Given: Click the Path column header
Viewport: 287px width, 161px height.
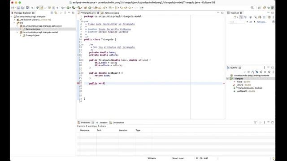Looking at the screenshot, I should (99, 130).
